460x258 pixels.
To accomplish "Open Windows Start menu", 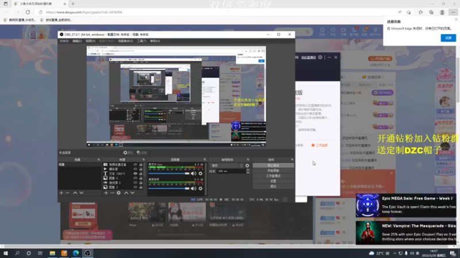I will 6,253.
